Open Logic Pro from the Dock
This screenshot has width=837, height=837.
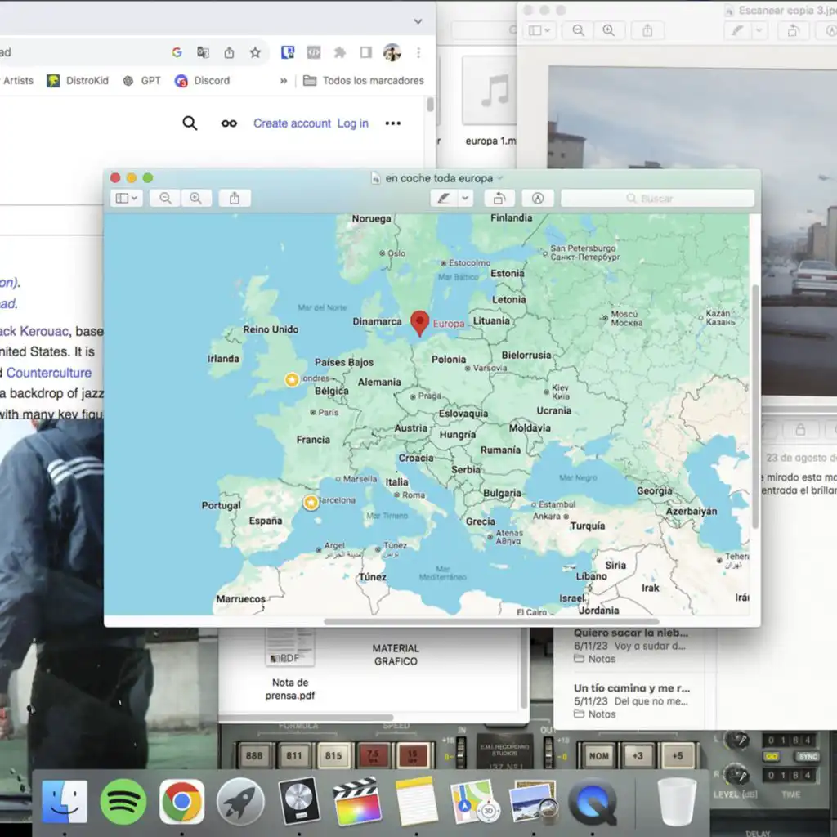tap(299, 802)
